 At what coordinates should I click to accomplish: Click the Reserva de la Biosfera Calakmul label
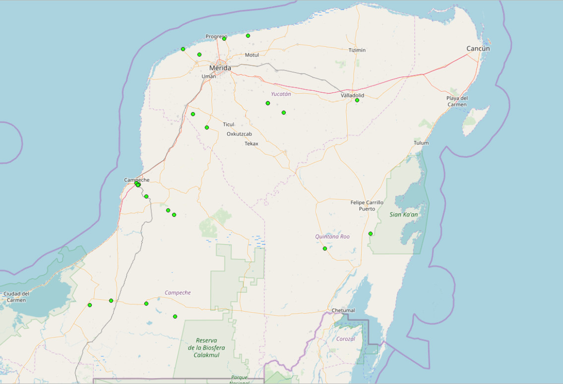click(206, 347)
